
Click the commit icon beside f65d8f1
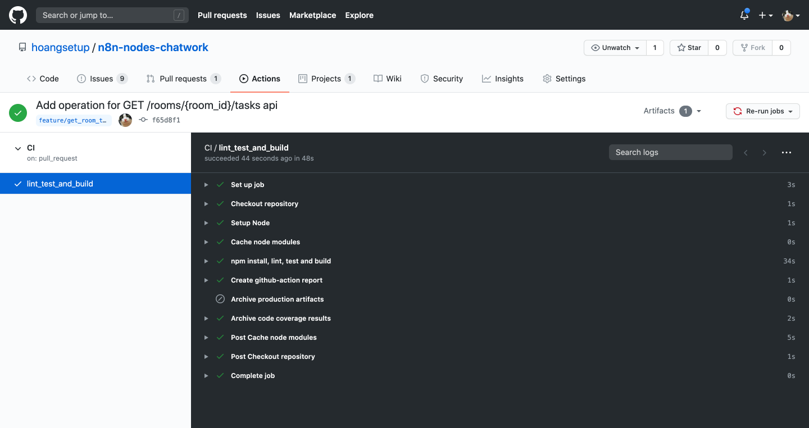click(143, 120)
